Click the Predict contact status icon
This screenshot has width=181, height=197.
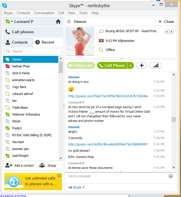[7, 128]
